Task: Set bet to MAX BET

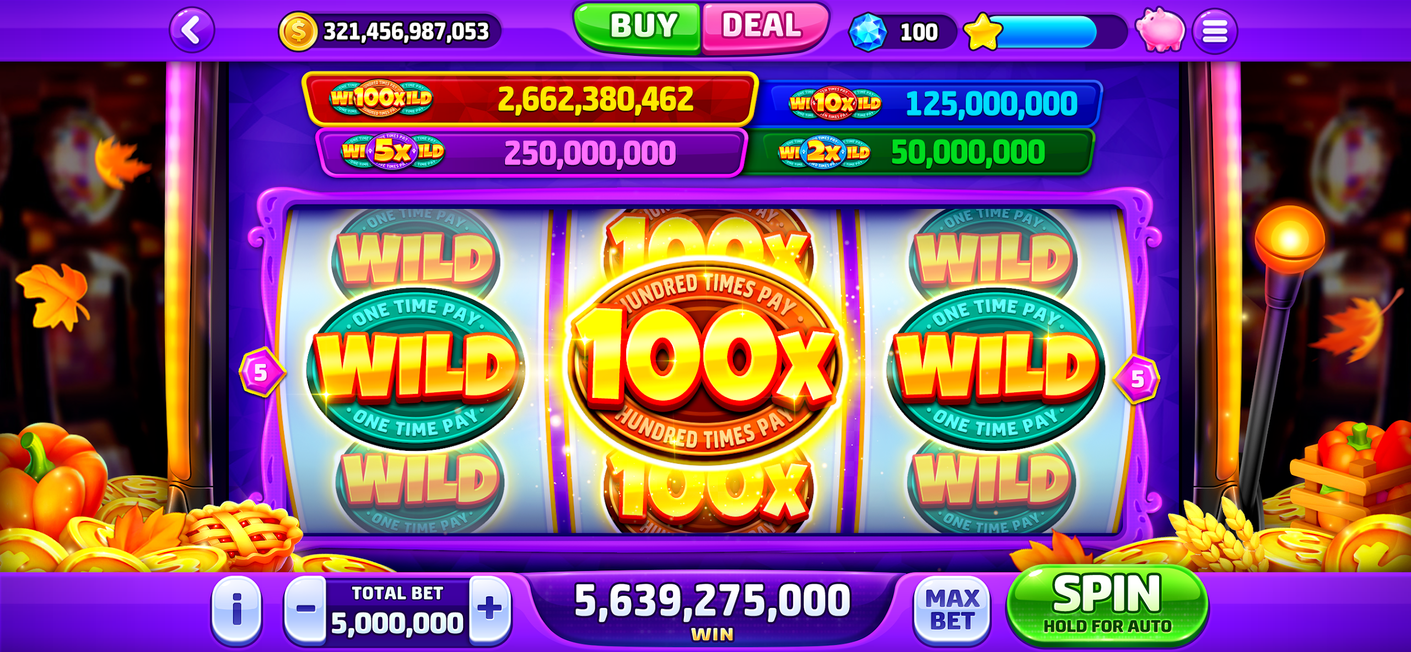Action: tap(952, 610)
